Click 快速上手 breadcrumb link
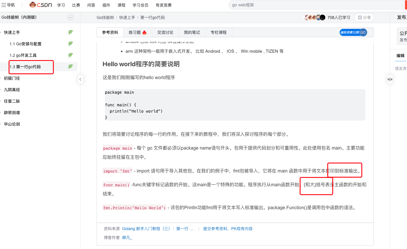This screenshot has width=407, height=249. [x=127, y=17]
